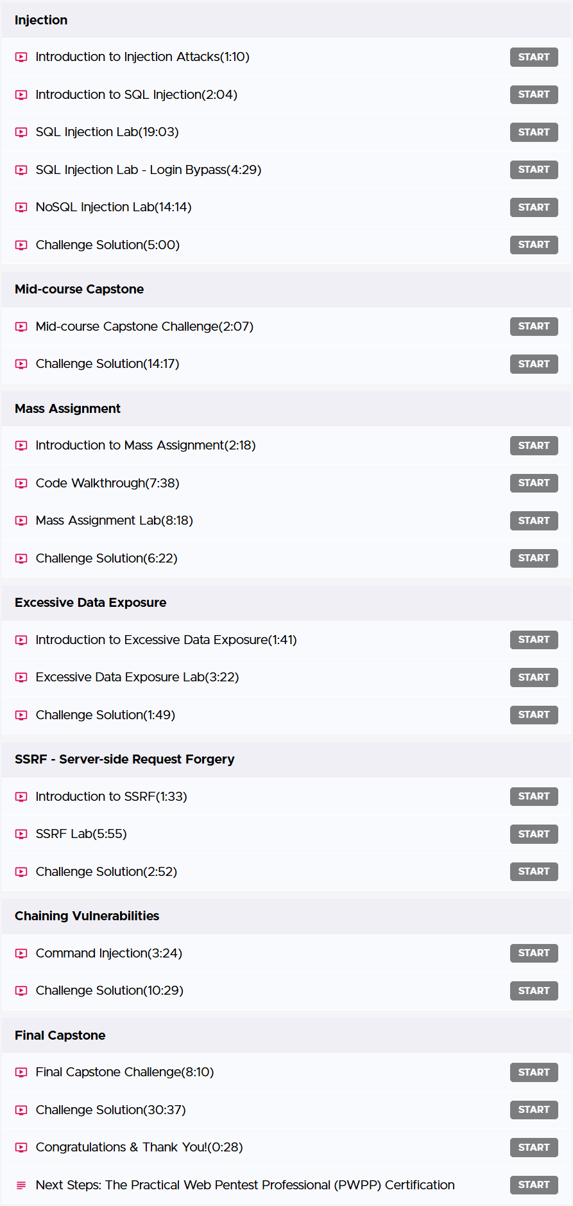Viewport: 573px width, 1206px height.
Task: Click START for Challenge Solution(6:22)
Action: point(534,558)
